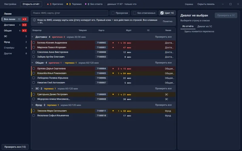The image size is (242, 151).
Task: Click the red badge next to Доставка line
Action: pos(24,25)
